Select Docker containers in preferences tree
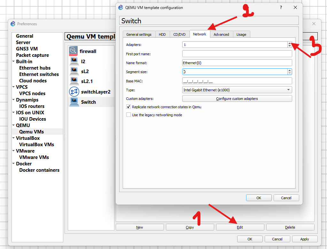Viewport: 327px width, 249px height. (39, 170)
